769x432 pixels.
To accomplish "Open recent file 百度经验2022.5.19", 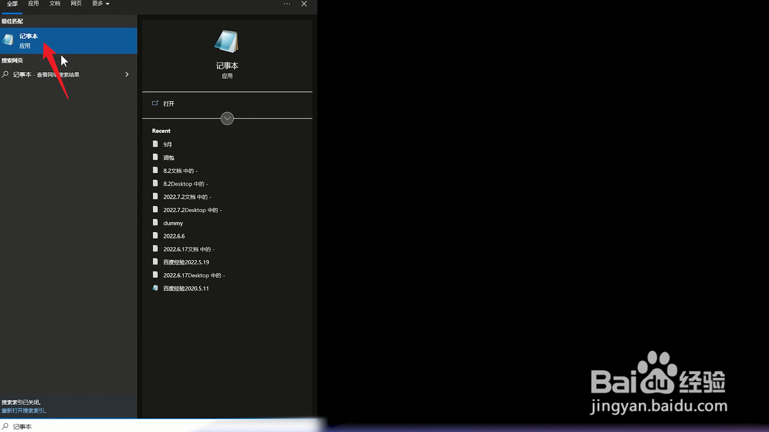I will pyautogui.click(x=186, y=262).
